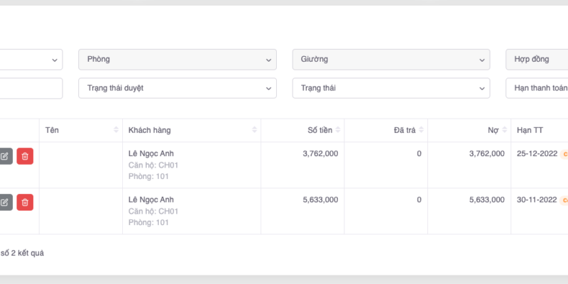Edit the invoice with amount 3,762,000
Image resolution: width=568 pixels, height=284 pixels.
click(x=6, y=156)
